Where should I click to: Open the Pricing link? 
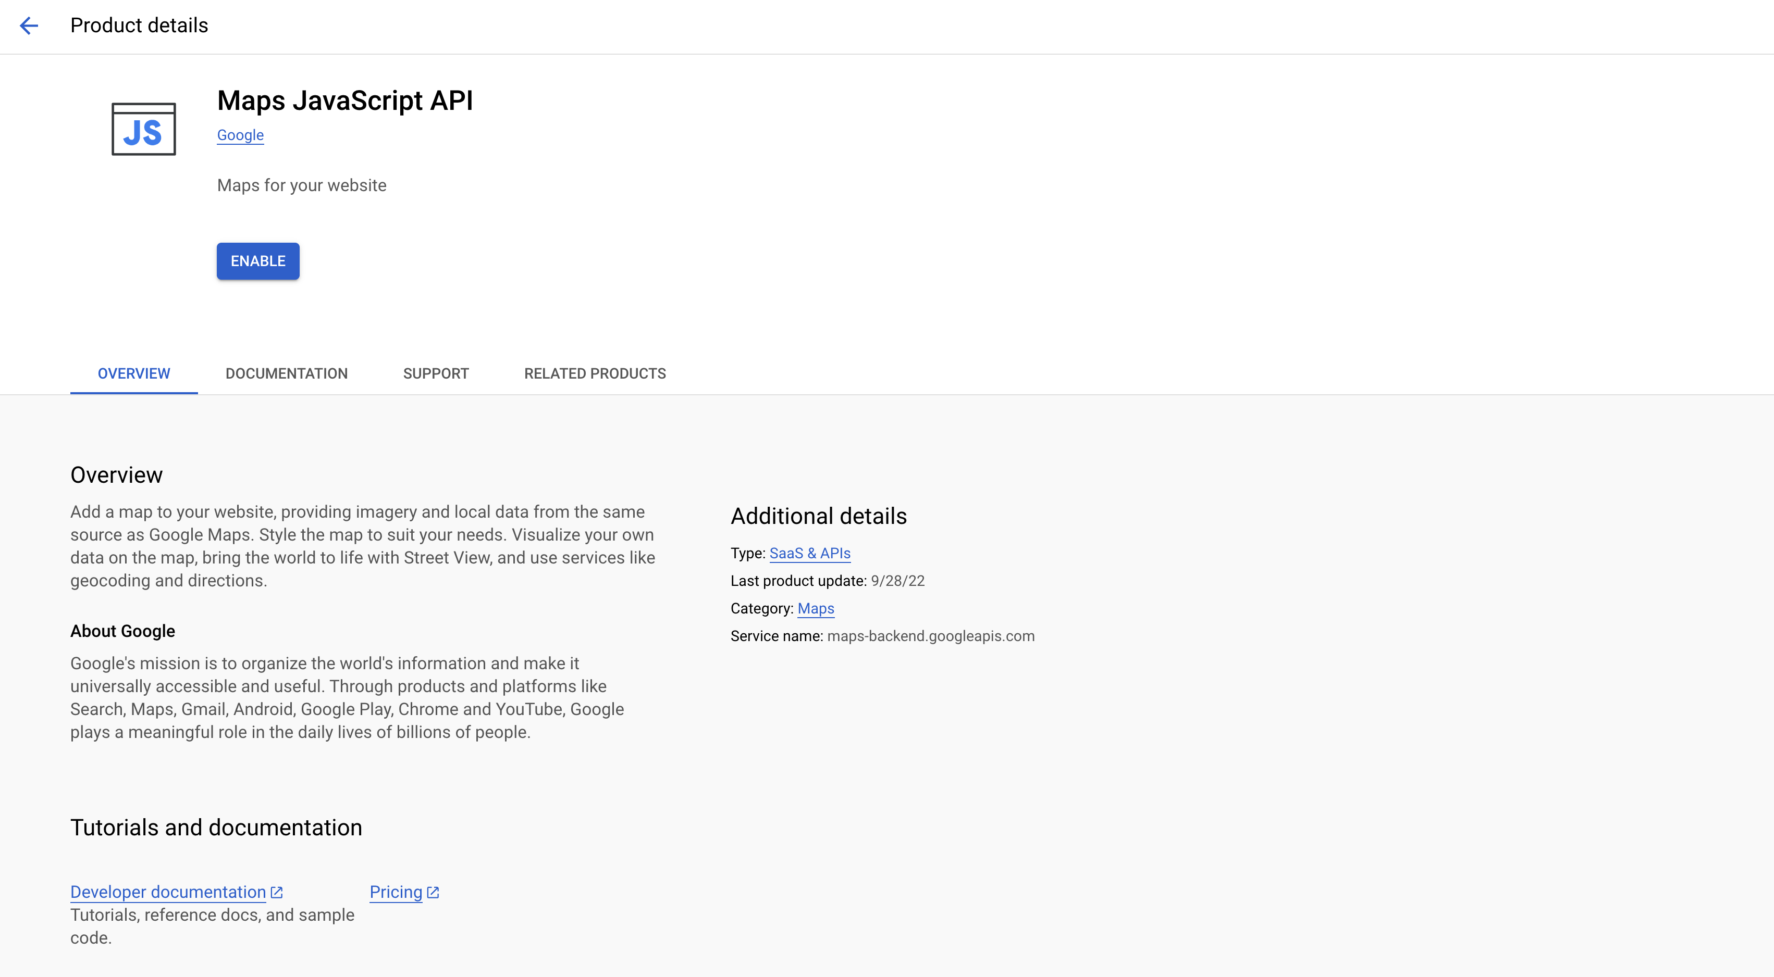(x=396, y=893)
